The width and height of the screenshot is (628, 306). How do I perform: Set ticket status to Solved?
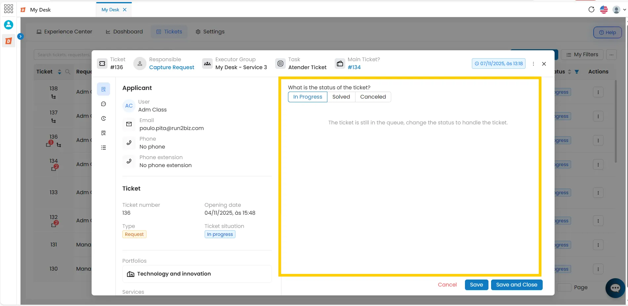point(341,97)
